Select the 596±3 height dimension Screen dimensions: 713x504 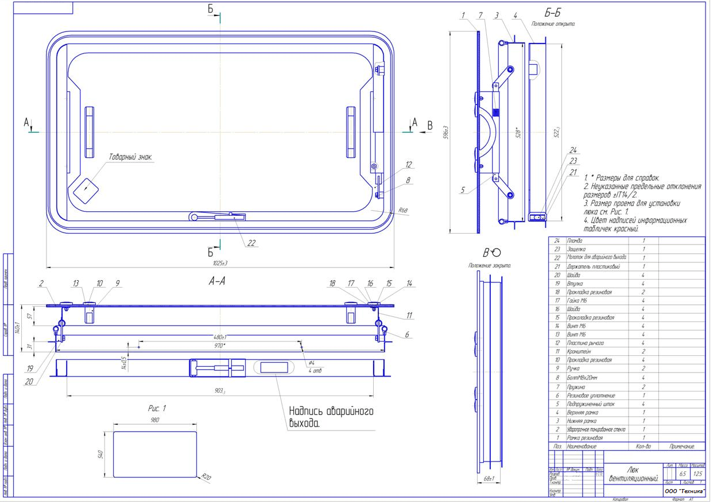tap(445, 132)
